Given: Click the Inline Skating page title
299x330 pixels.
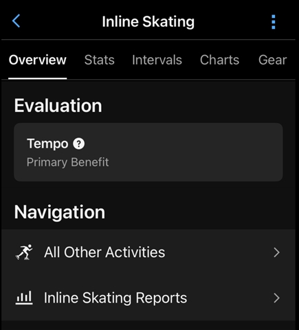Looking at the screenshot, I should tap(148, 22).
